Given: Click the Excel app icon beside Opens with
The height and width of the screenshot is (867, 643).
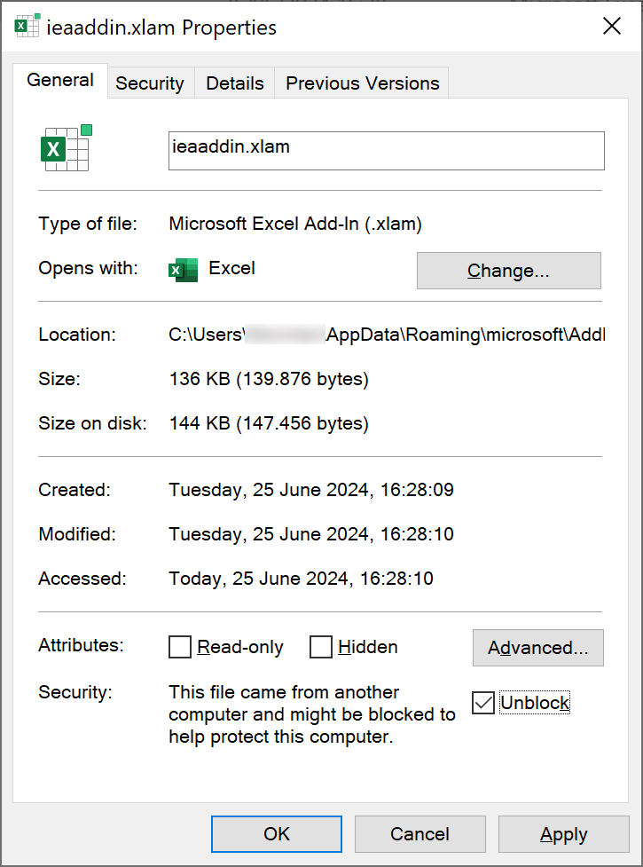Looking at the screenshot, I should point(183,269).
